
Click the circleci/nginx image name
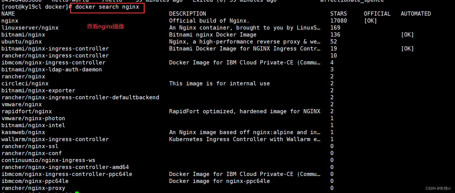pyautogui.click(x=25, y=83)
